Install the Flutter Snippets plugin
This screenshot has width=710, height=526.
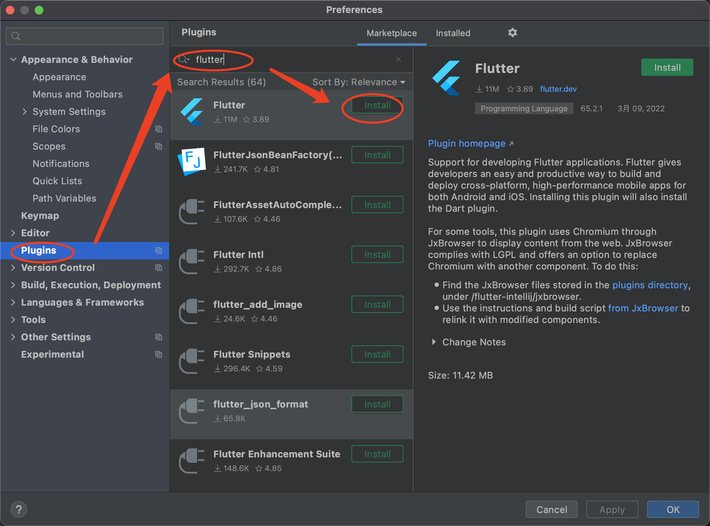(377, 354)
